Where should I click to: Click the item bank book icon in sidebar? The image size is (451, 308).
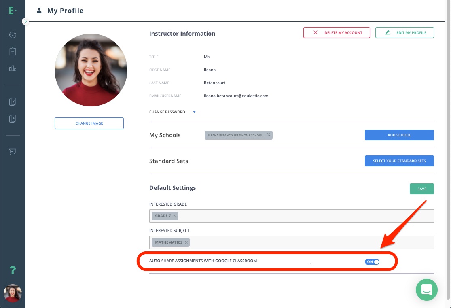pos(13,102)
